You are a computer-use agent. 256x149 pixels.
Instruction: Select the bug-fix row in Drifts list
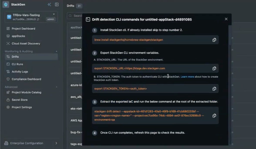76,132
